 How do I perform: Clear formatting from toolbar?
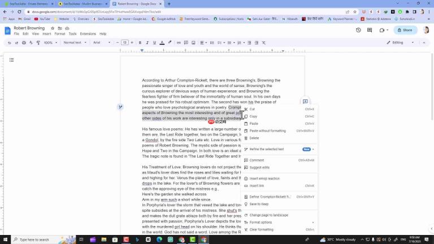pos(264,42)
